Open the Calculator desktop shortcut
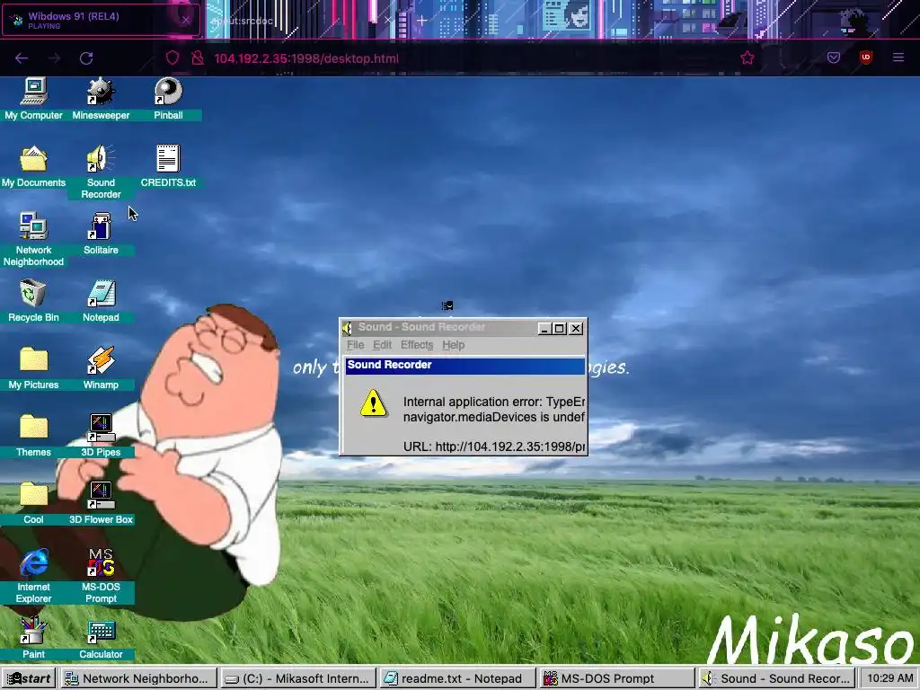 101,639
